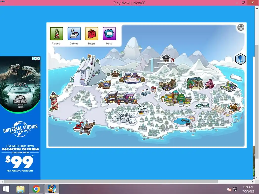
Task: Open File Explorer from the taskbar
Action: (20, 189)
